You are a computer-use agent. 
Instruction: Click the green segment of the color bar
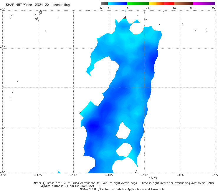click(x=138, y=4)
